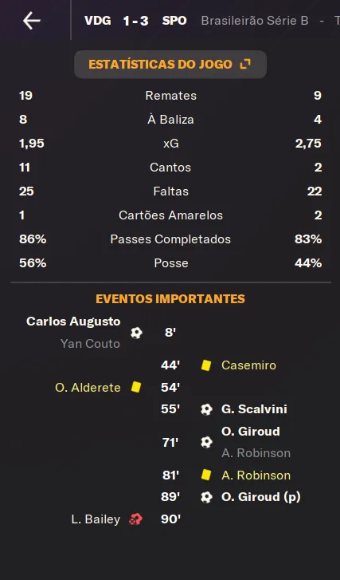Open Yan Couto assist player link
Screen dimensions: 340x580
pos(91,344)
